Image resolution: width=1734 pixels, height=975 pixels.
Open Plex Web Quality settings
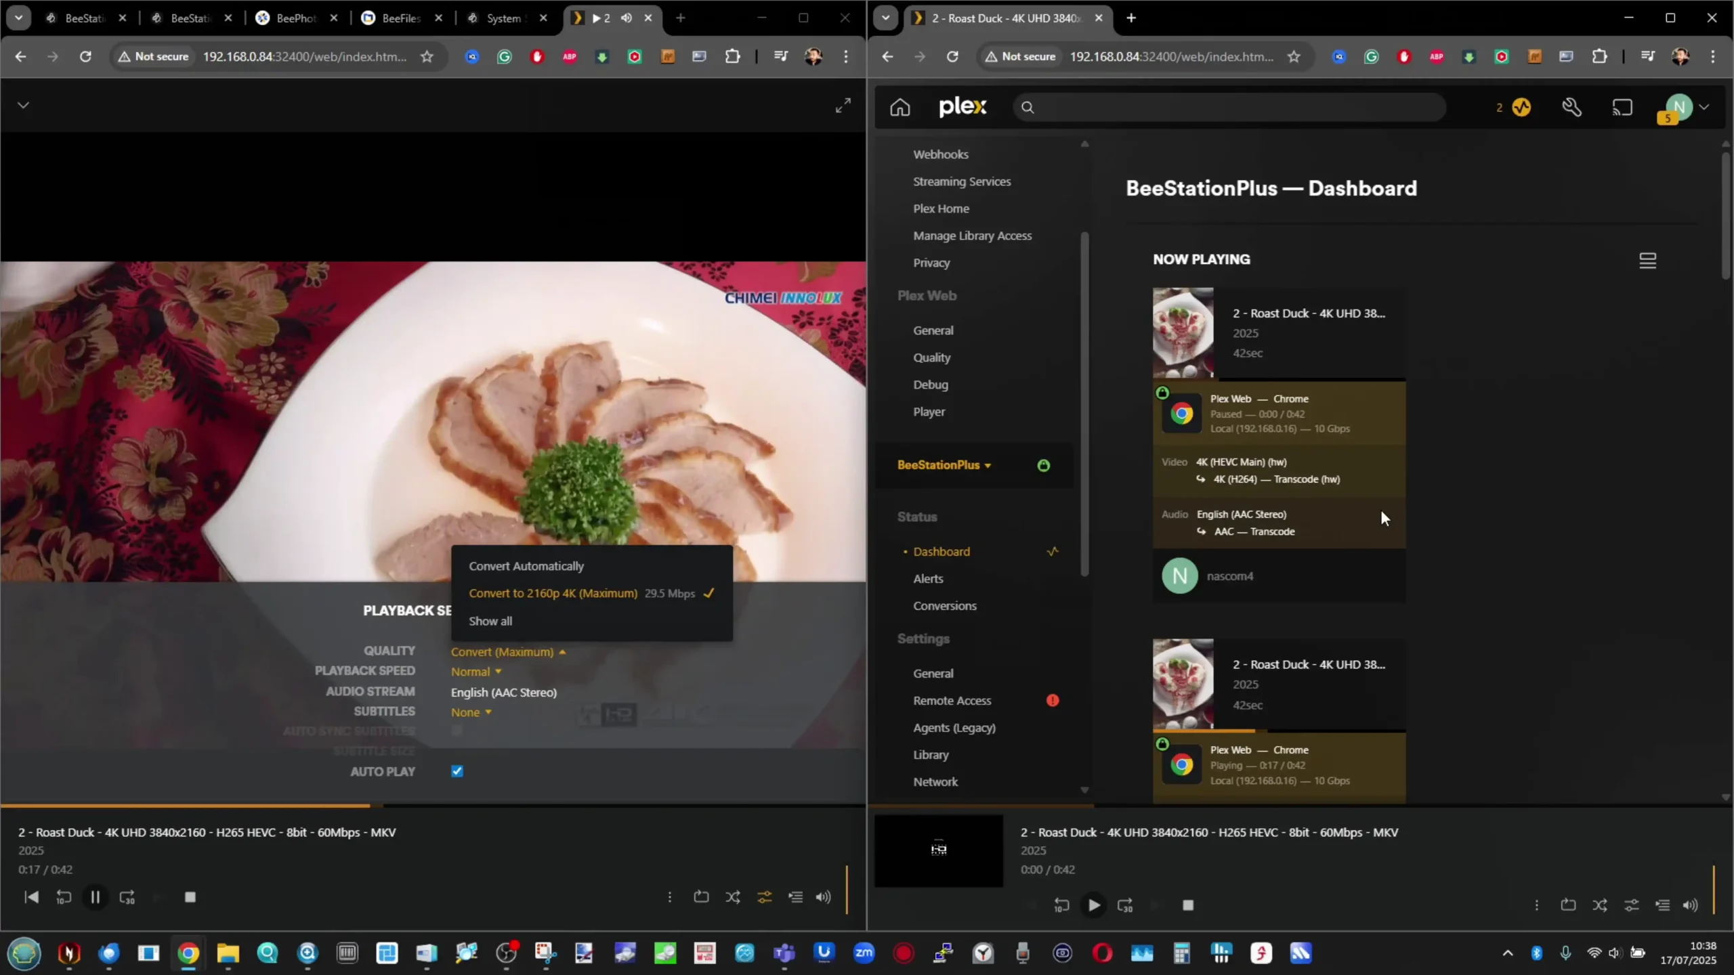[x=931, y=357]
